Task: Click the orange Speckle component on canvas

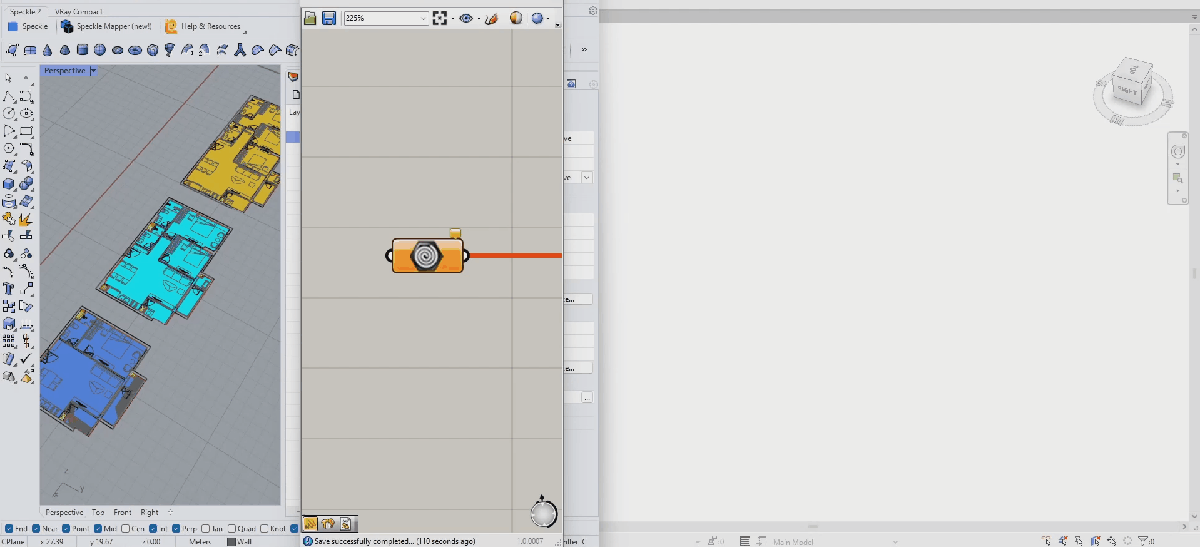Action: coord(427,255)
